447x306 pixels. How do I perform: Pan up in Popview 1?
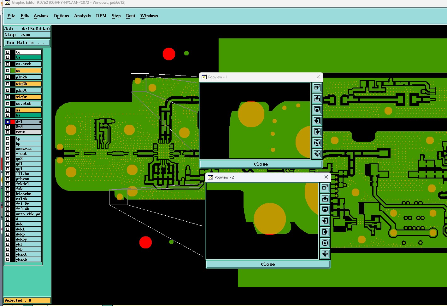coord(317,99)
